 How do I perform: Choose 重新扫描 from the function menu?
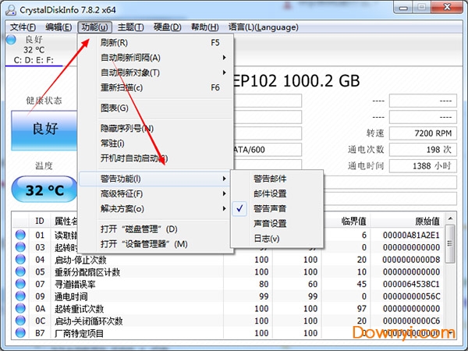pos(122,87)
